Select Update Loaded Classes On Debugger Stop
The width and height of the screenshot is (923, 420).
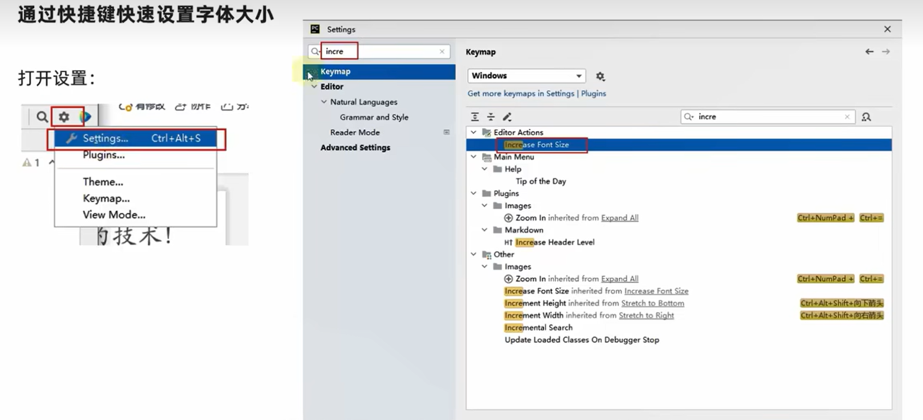pyautogui.click(x=582, y=340)
